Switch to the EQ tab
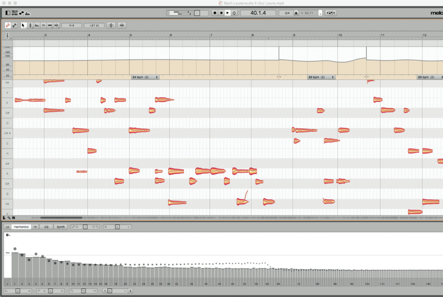The height and width of the screenshot is (297, 443). [x=46, y=227]
